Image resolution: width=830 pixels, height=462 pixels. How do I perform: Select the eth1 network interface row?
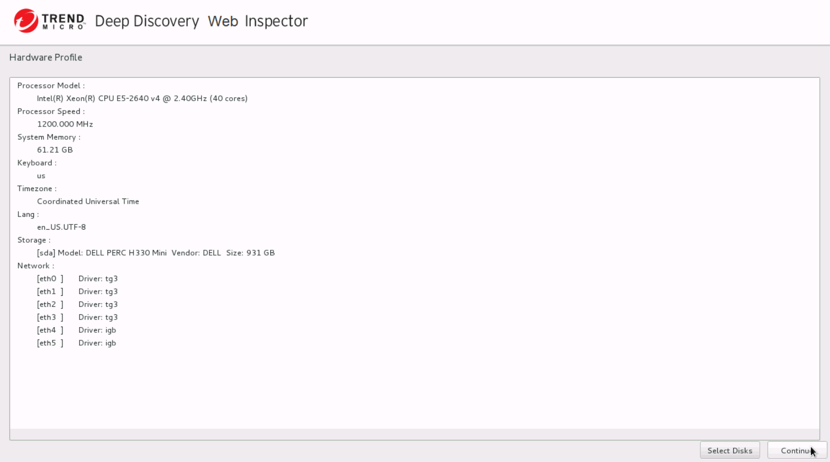[x=77, y=292]
